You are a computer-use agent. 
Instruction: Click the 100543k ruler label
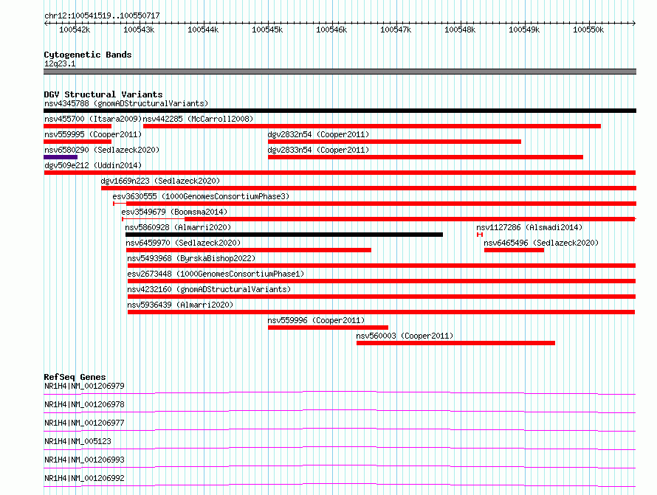tap(139, 30)
